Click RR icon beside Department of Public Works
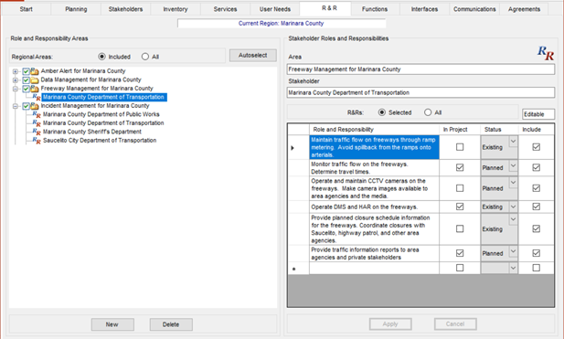The height and width of the screenshot is (339, 564). point(37,115)
